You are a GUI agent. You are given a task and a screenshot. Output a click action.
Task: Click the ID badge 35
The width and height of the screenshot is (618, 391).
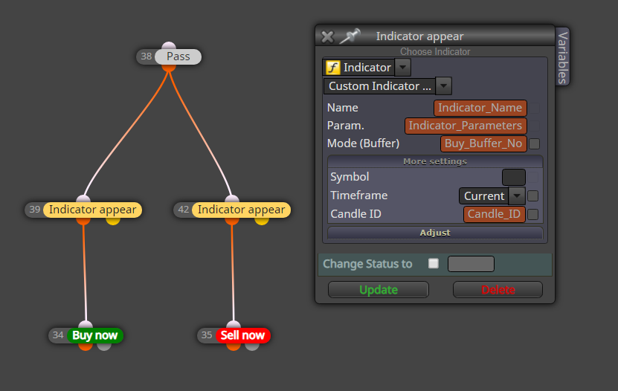[207, 335]
